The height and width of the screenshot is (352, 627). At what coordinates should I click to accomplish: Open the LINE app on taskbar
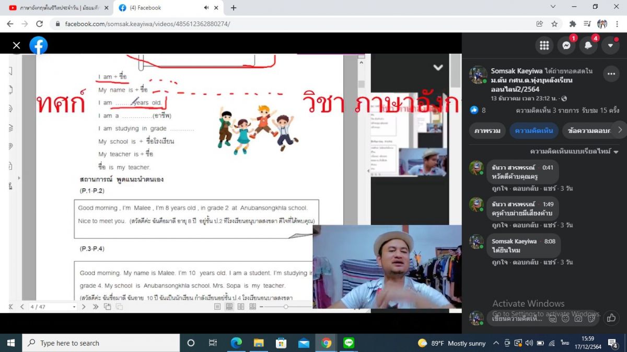coord(349,343)
